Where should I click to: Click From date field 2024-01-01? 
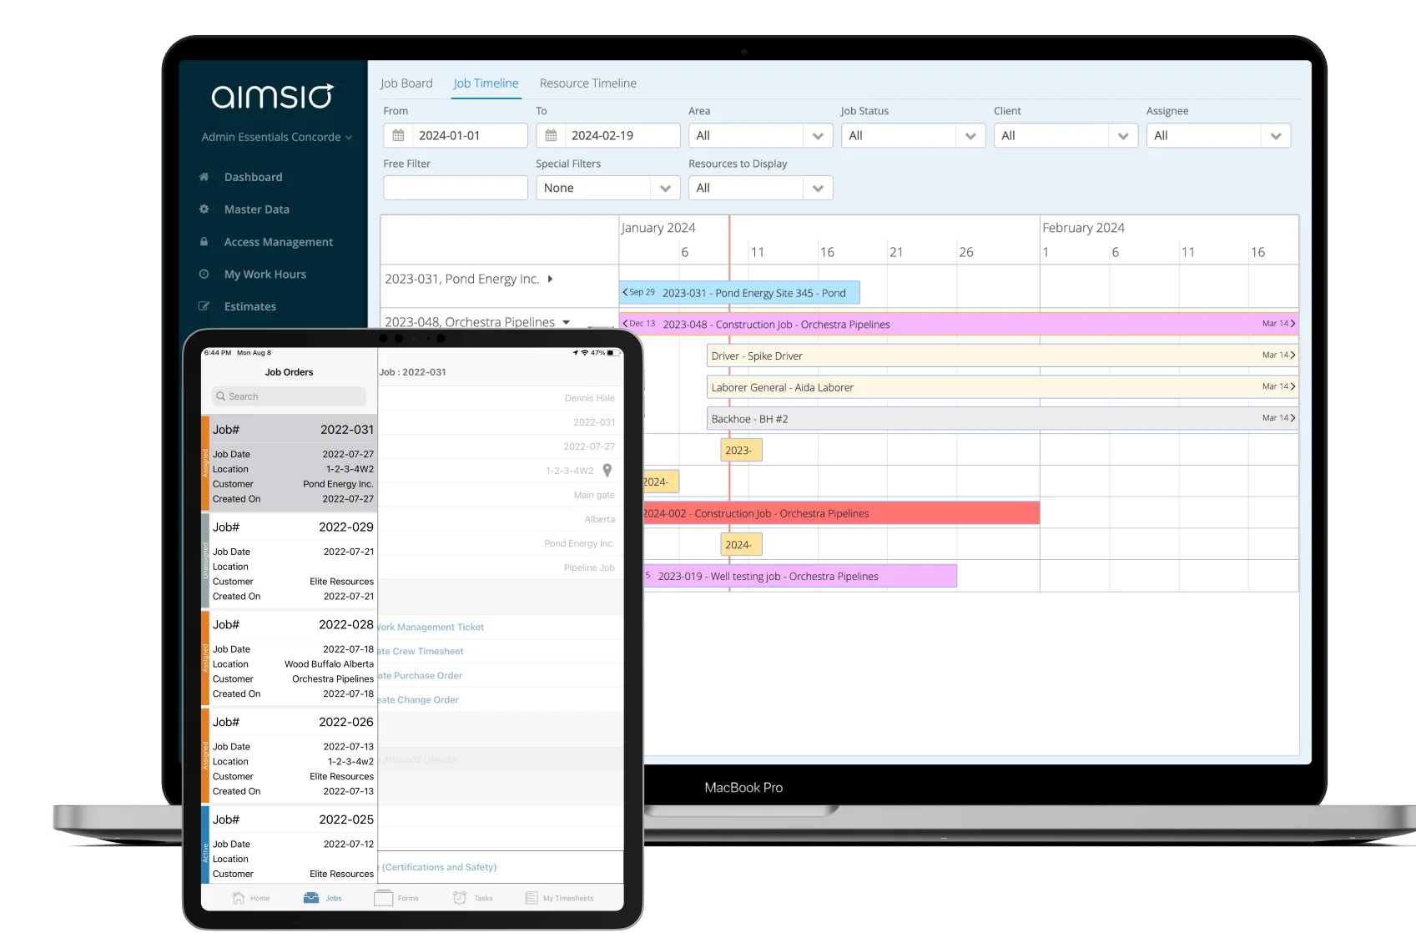456,135
